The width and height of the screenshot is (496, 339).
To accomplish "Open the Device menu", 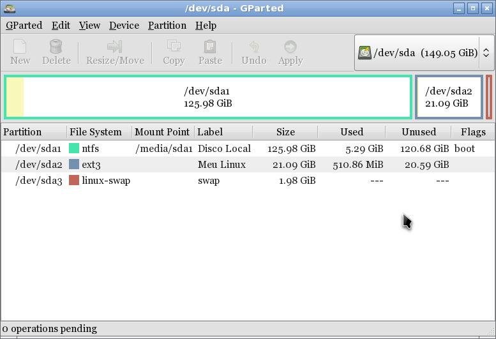I will tap(124, 26).
